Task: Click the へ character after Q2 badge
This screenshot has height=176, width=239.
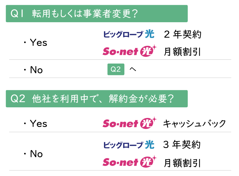Action: pos(133,69)
